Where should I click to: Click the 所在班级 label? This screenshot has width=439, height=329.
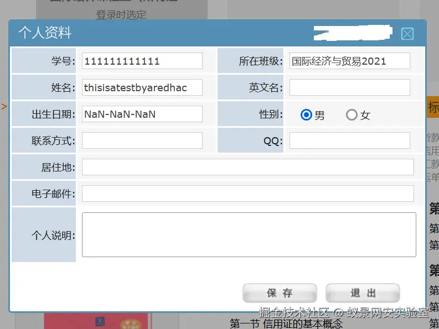pos(261,61)
